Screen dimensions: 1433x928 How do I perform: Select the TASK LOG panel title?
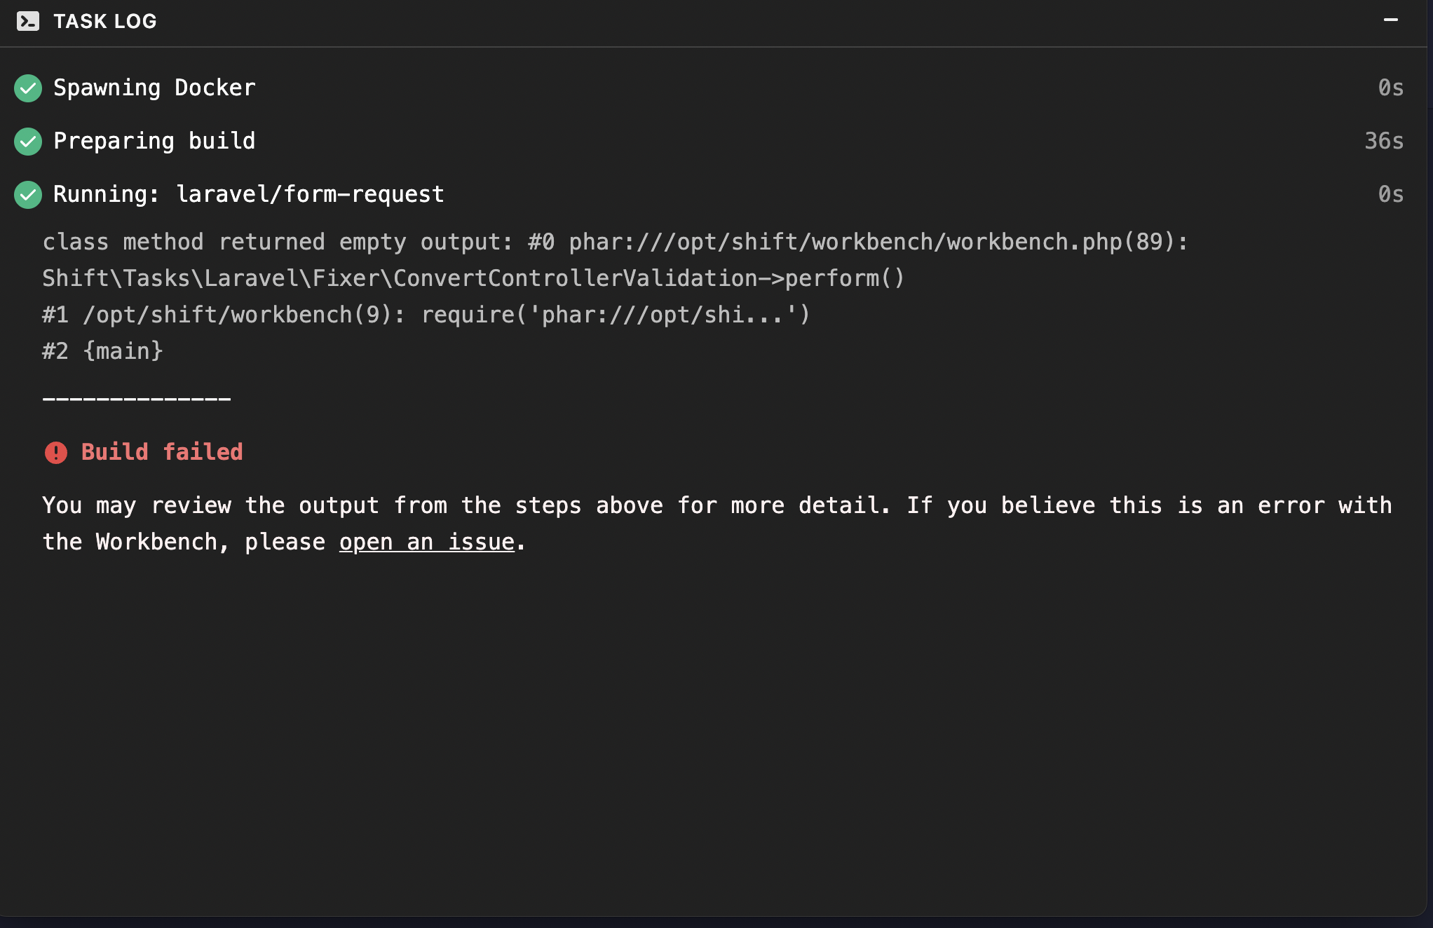(x=106, y=21)
